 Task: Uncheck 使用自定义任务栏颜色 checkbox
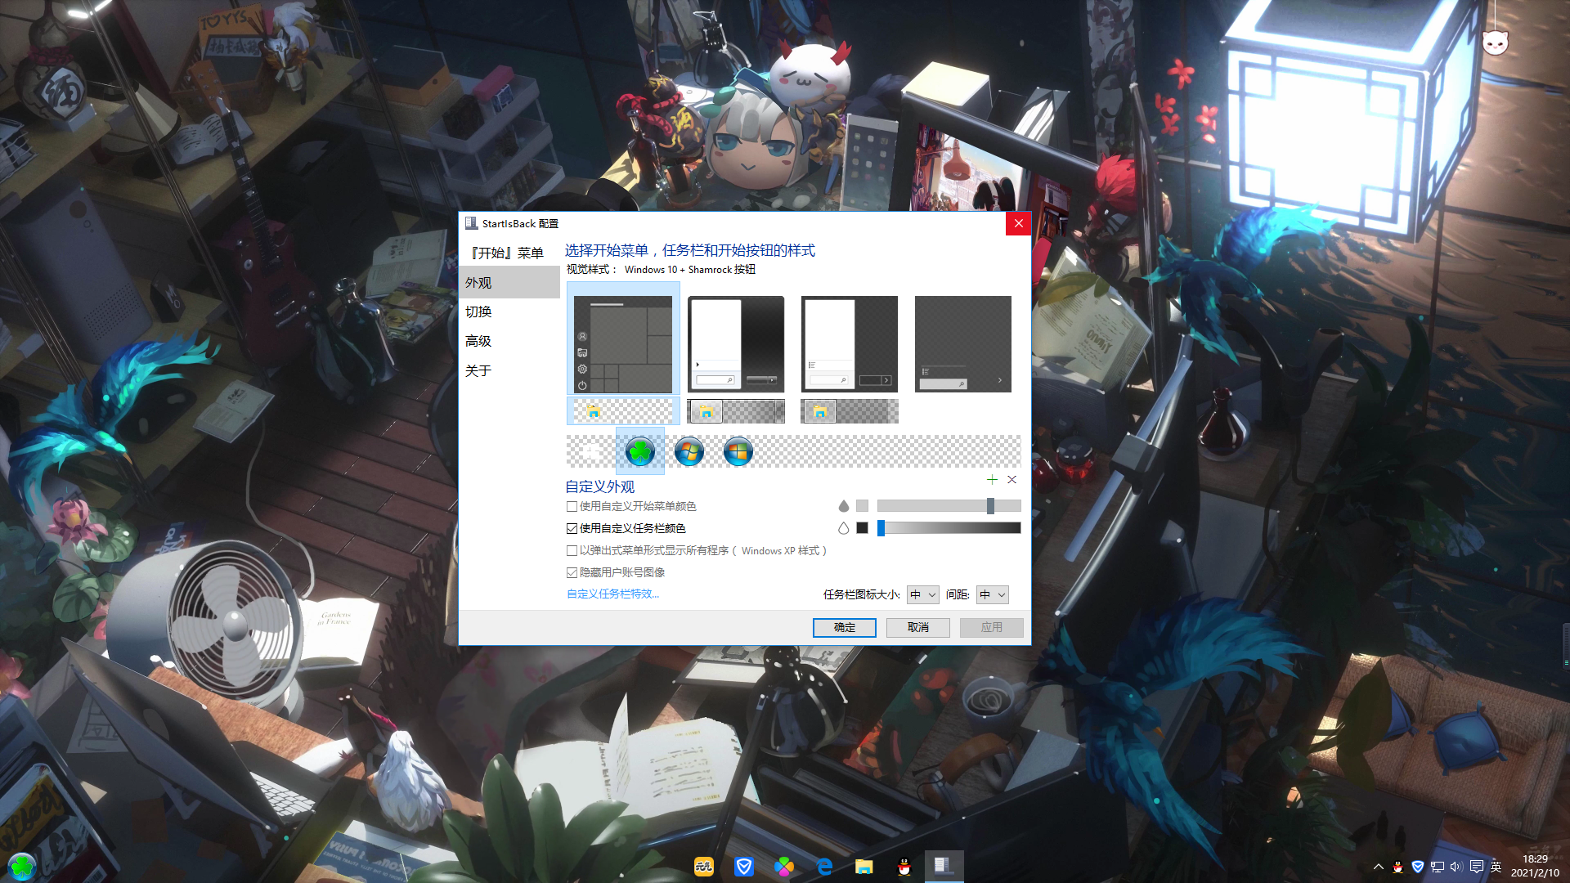click(572, 529)
